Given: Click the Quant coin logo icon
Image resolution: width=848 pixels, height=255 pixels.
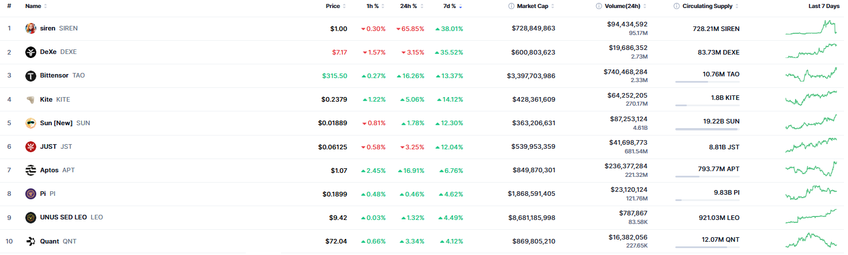Looking at the screenshot, I should click(x=31, y=241).
